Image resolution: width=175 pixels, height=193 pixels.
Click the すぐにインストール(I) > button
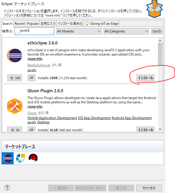[90, 188]
